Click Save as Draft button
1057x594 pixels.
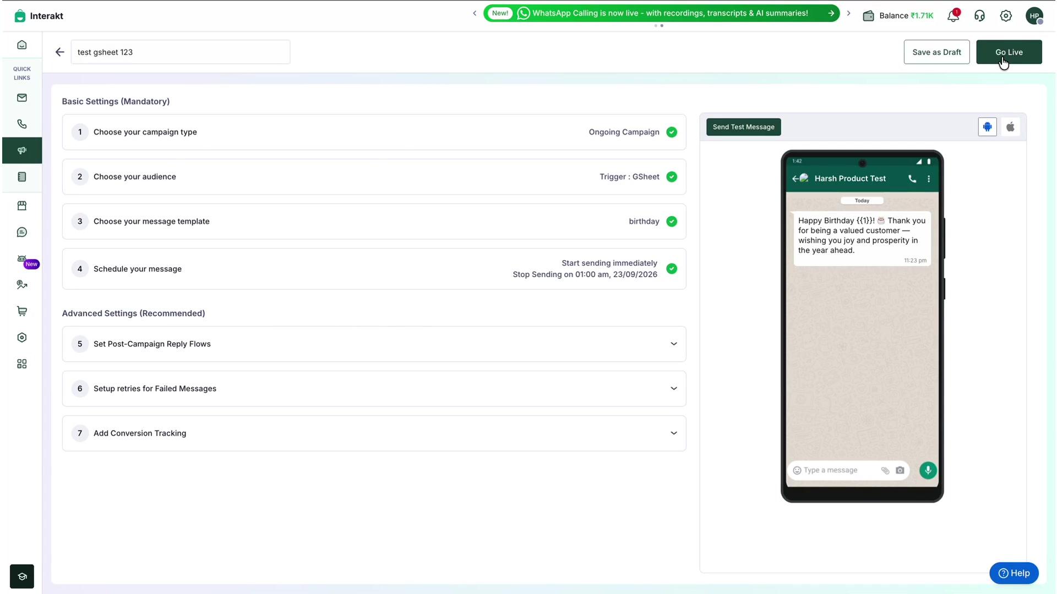(936, 52)
